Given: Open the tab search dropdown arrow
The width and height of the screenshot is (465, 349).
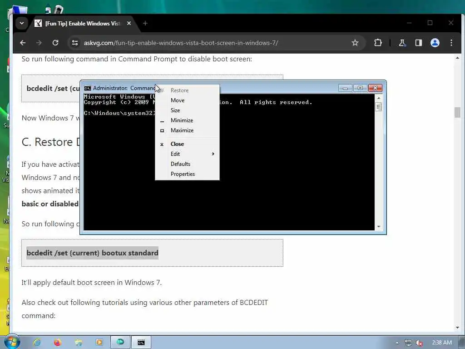Looking at the screenshot, I should click(x=22, y=23).
